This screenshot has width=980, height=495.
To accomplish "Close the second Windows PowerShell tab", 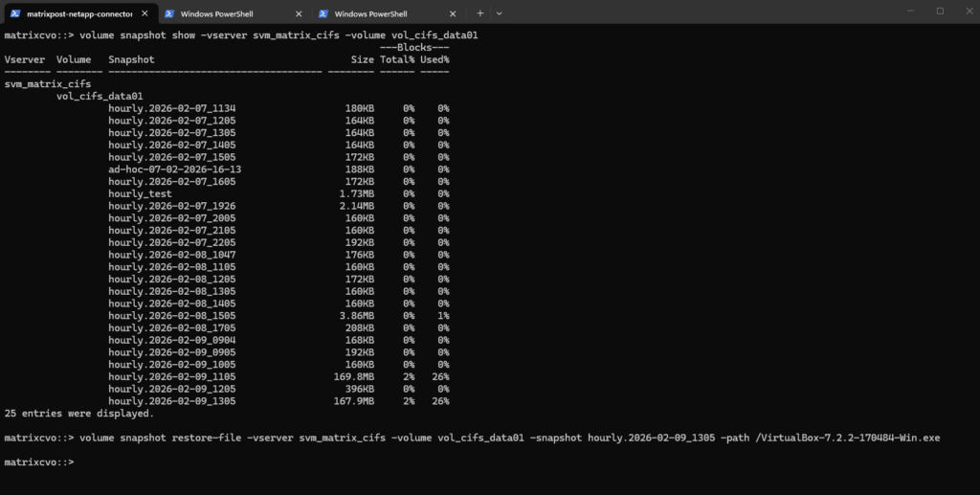I will 299,13.
